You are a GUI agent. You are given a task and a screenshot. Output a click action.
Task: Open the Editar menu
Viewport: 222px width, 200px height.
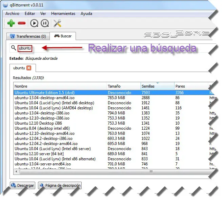coord(30,14)
